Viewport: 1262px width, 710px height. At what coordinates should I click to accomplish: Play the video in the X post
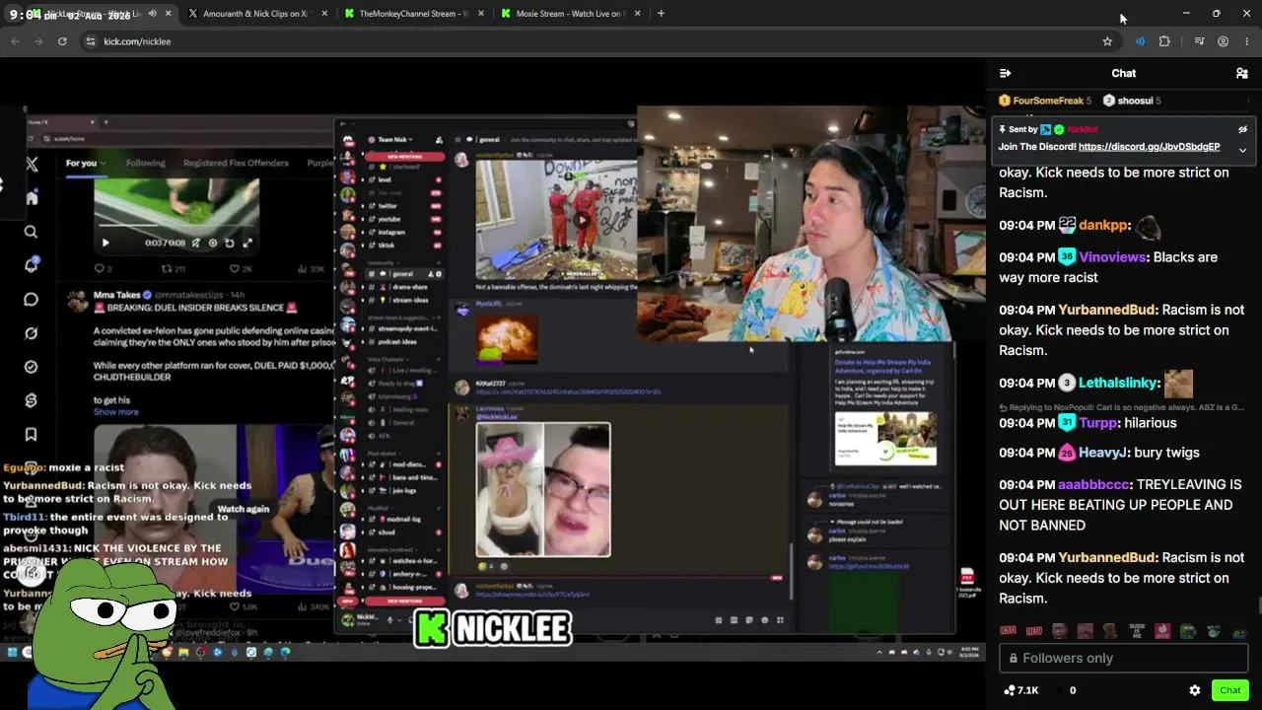(105, 243)
